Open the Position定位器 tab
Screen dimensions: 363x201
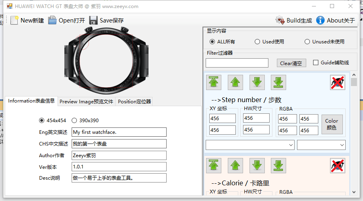point(134,102)
